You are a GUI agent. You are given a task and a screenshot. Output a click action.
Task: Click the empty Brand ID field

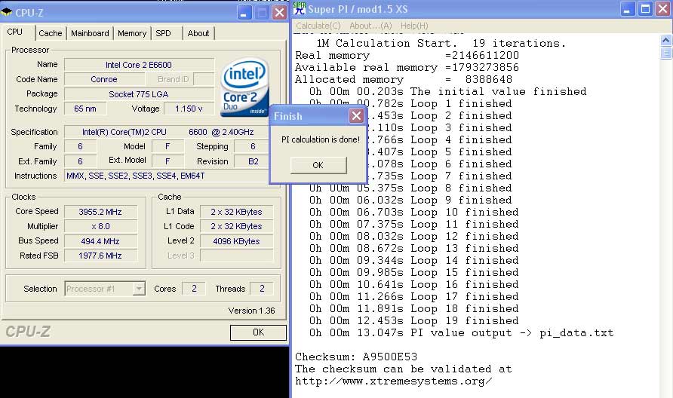pos(204,79)
